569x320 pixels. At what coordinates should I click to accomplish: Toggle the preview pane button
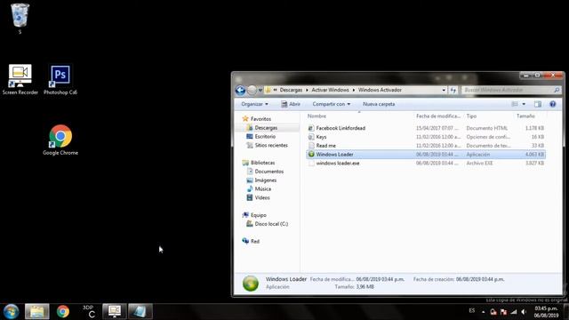pos(538,104)
